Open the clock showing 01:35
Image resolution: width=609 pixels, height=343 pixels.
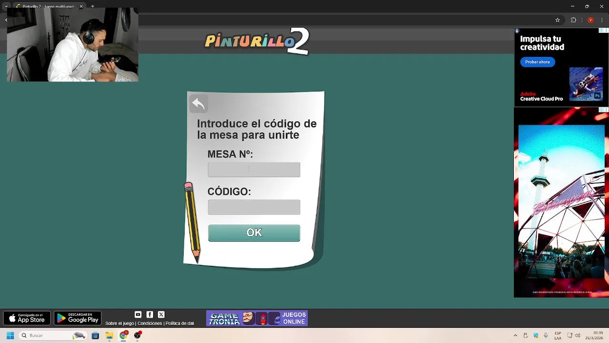click(x=594, y=335)
